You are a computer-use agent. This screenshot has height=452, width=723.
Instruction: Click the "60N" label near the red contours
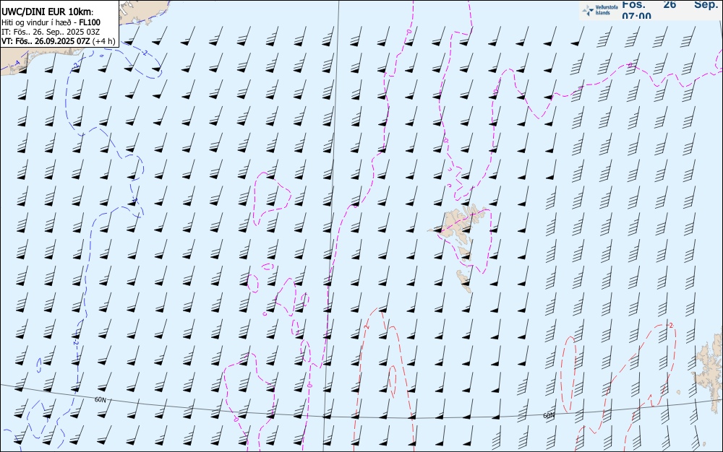[549, 416]
